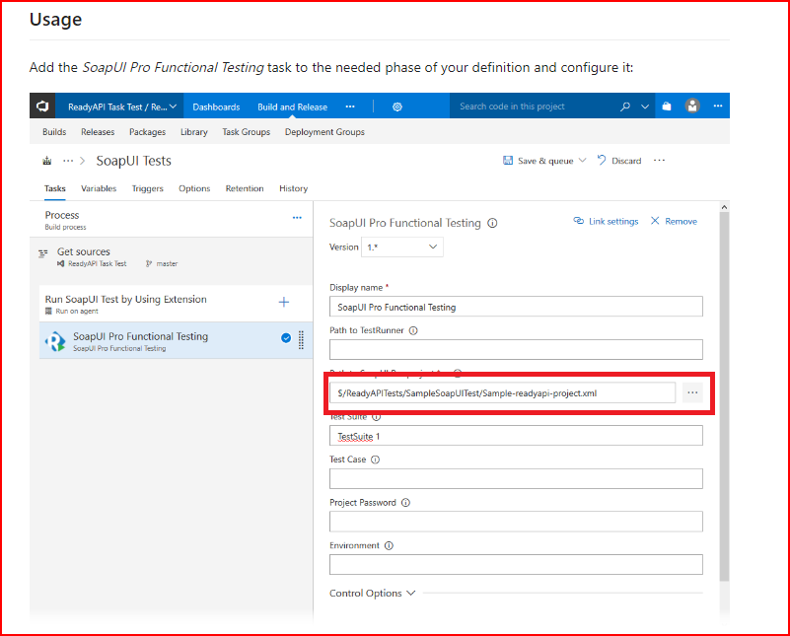Click the Test Suite input field

pyautogui.click(x=516, y=436)
